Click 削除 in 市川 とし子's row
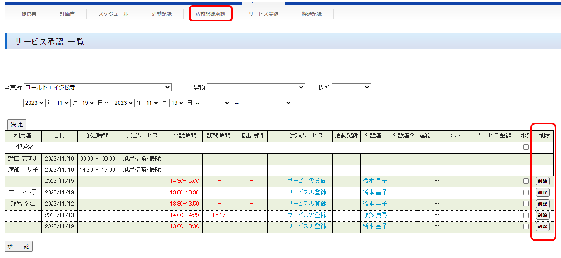This screenshot has height=258, width=561. coord(542,192)
